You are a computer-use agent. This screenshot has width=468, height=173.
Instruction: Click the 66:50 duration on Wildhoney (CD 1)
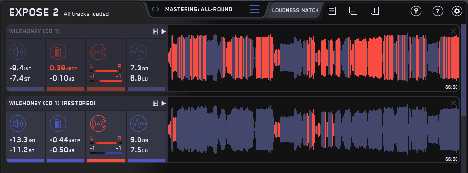pos(452,87)
